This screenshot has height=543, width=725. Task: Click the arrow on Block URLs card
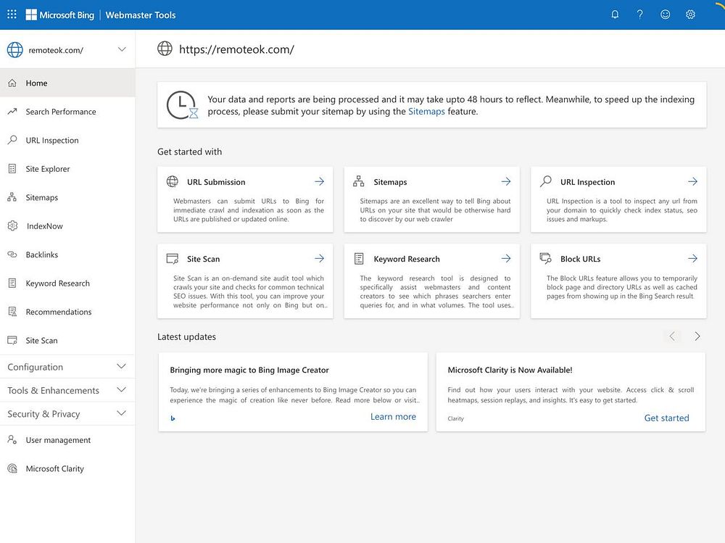692,259
